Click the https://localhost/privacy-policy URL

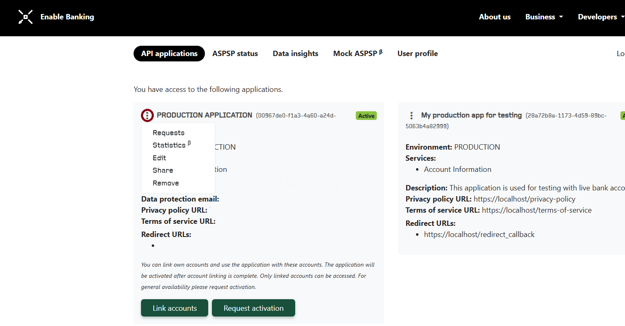point(524,199)
